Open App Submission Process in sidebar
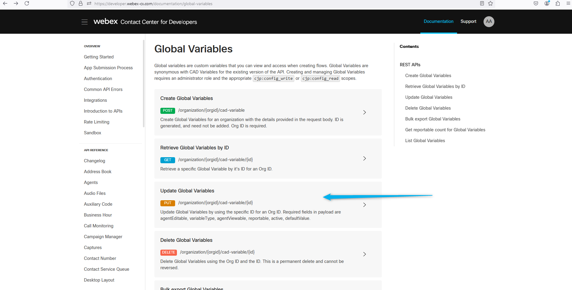The image size is (572, 290). point(108,68)
